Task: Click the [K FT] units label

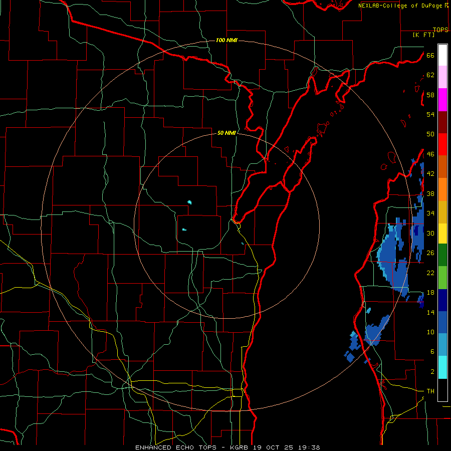Action: (423, 35)
